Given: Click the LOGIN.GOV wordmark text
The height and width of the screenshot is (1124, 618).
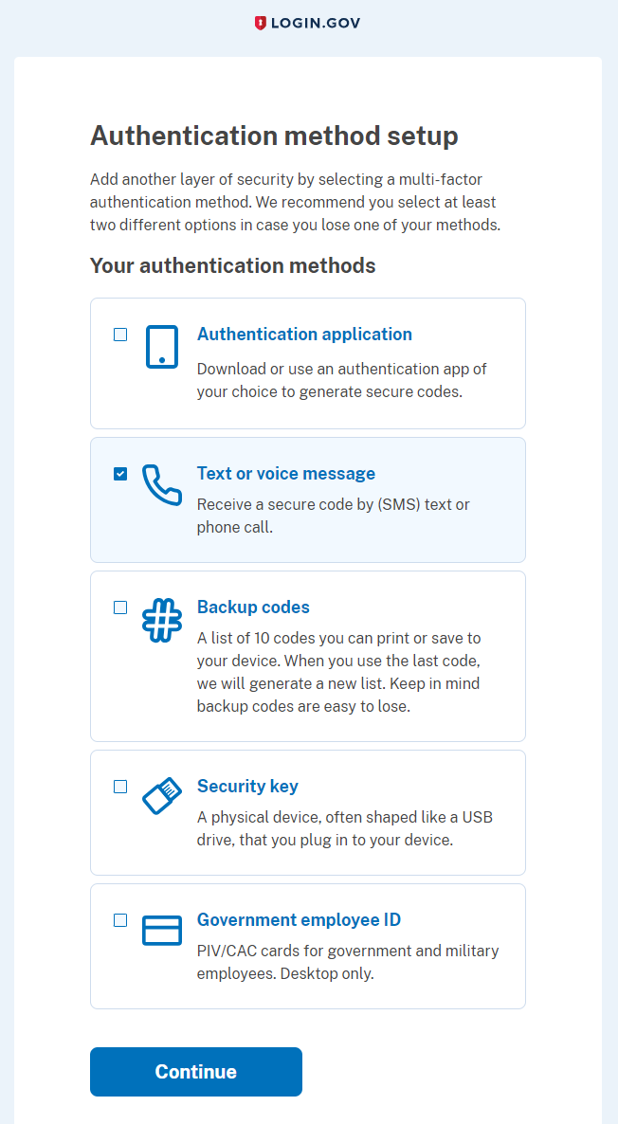Looking at the screenshot, I should [x=316, y=23].
